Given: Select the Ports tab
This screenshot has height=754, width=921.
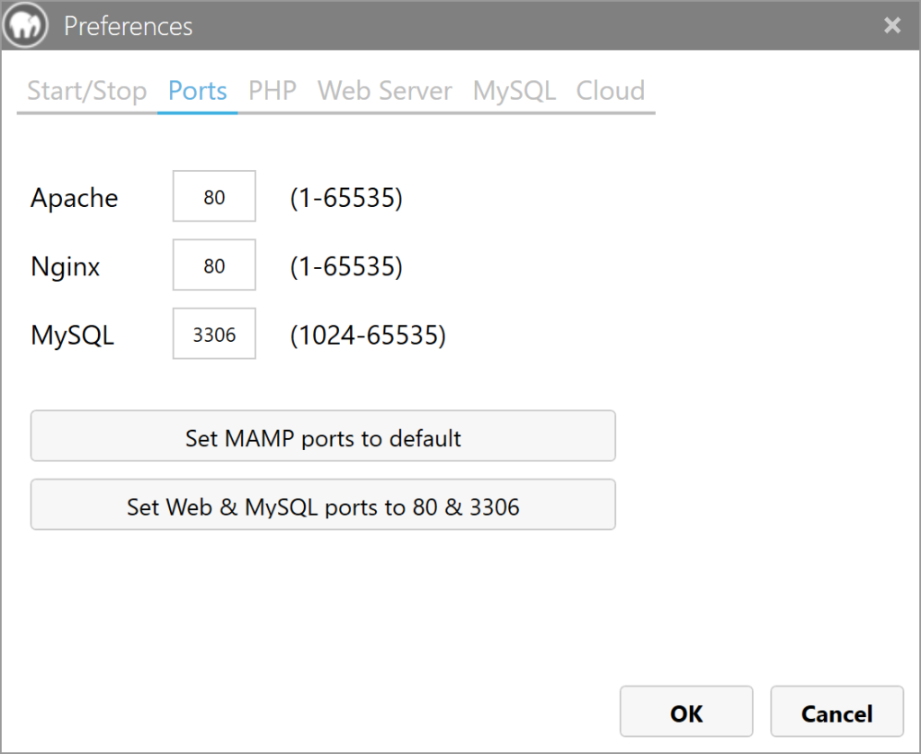Looking at the screenshot, I should coord(197,91).
